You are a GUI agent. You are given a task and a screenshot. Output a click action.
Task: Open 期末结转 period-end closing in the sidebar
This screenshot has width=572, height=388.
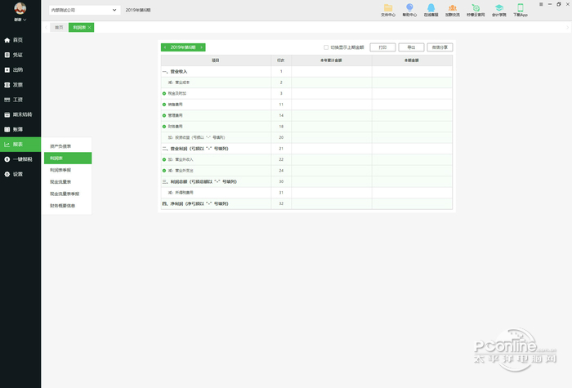point(20,114)
